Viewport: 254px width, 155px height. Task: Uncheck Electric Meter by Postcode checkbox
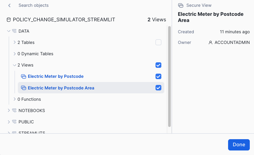158,76
